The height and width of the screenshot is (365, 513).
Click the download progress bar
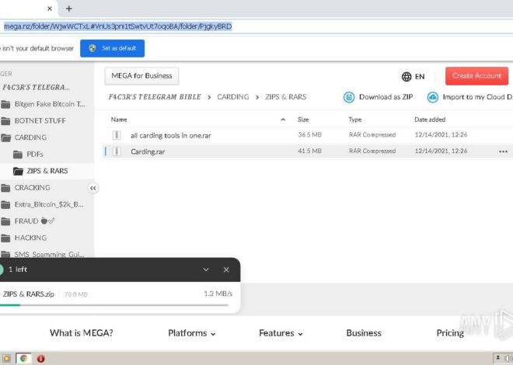coord(114,305)
